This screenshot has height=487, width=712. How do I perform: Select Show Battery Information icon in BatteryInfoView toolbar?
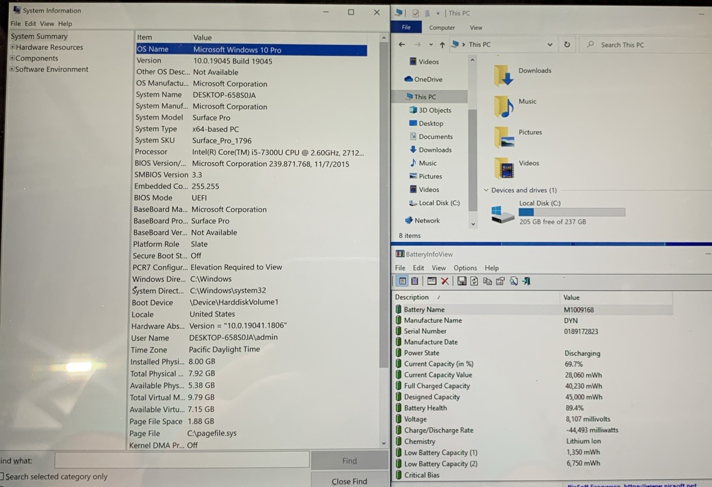[402, 281]
